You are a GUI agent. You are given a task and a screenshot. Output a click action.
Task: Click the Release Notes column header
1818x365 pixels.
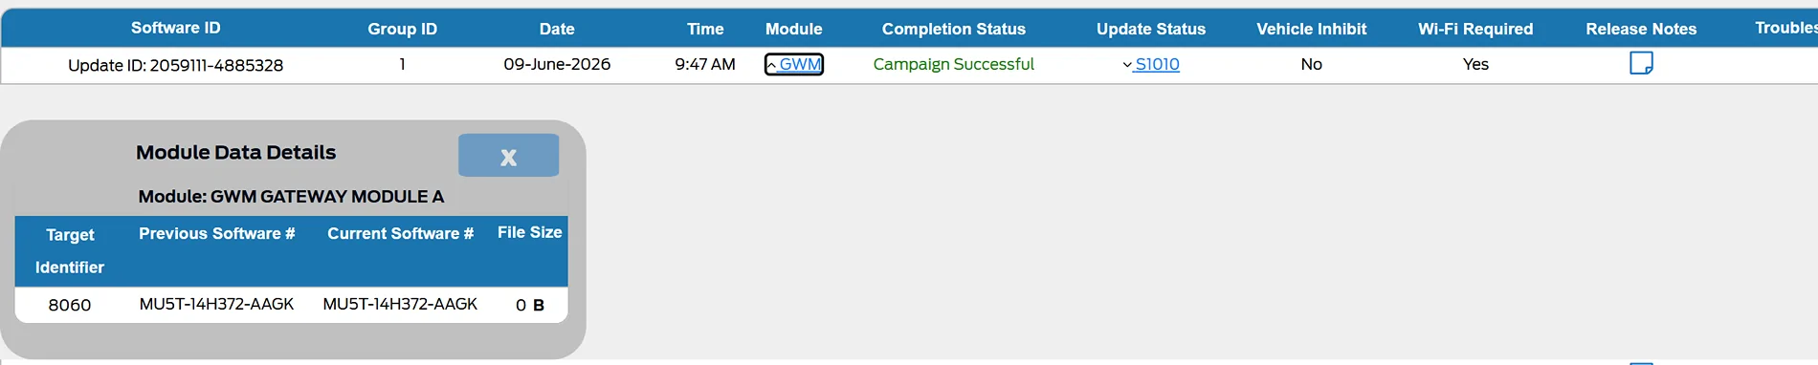tap(1641, 29)
